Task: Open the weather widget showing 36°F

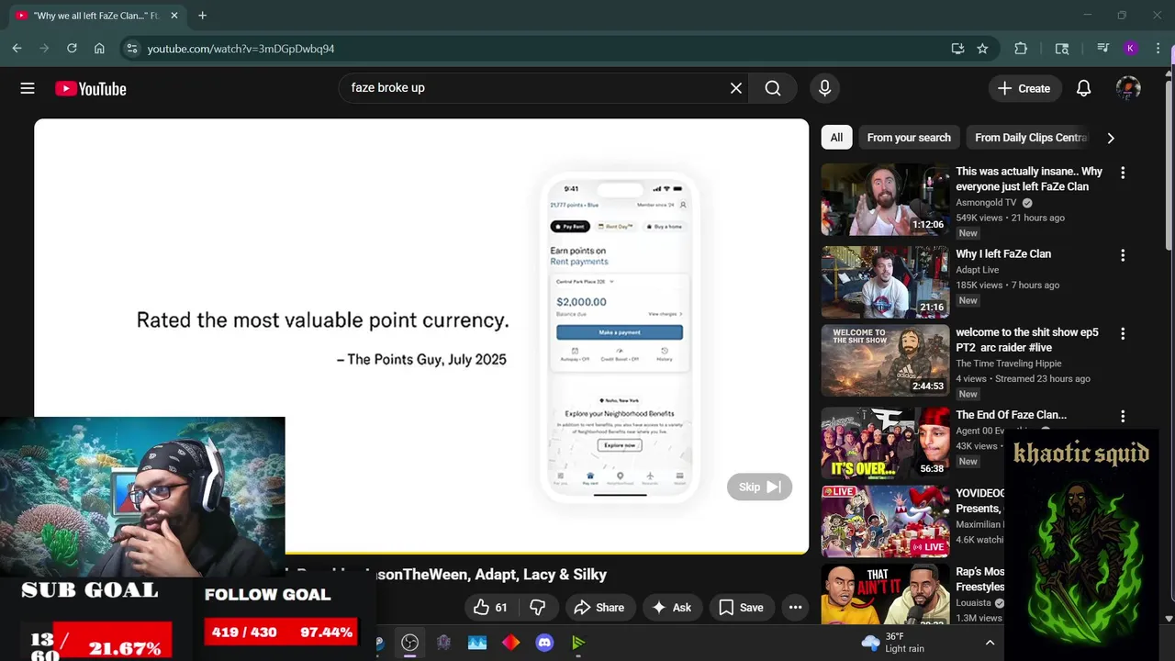Action: click(x=893, y=643)
